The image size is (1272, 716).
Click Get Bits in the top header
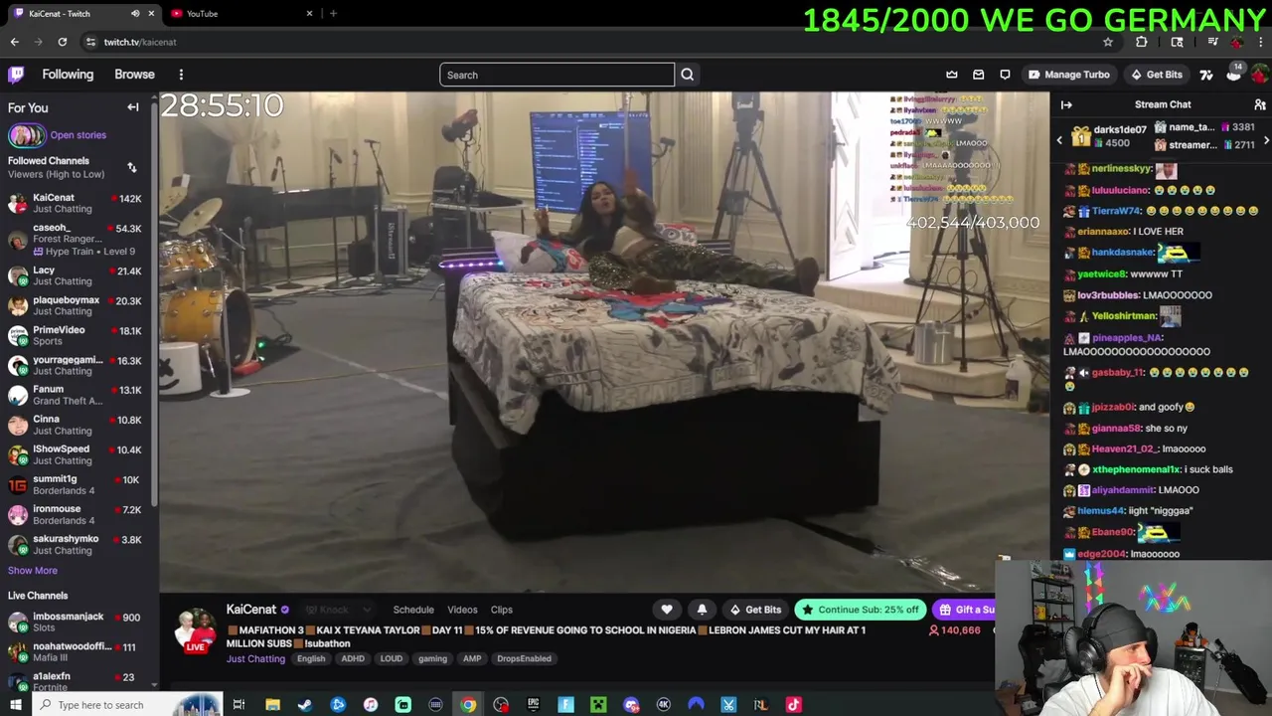tap(1157, 75)
